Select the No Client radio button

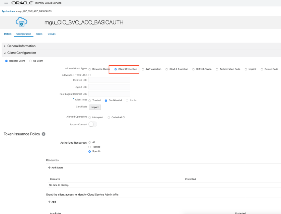30,61
